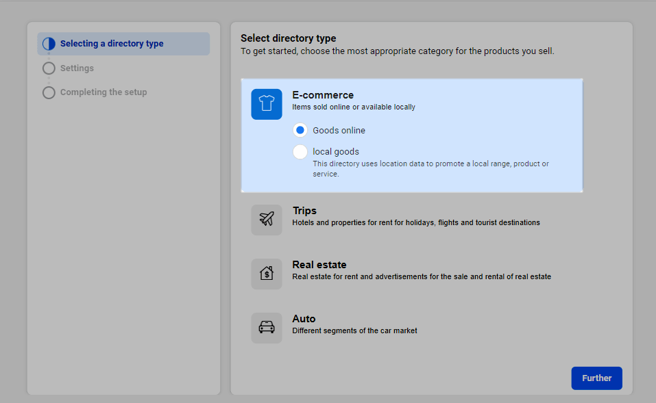Viewport: 656px width, 403px height.
Task: Select the Selecting a directory type step
Action: (x=112, y=44)
